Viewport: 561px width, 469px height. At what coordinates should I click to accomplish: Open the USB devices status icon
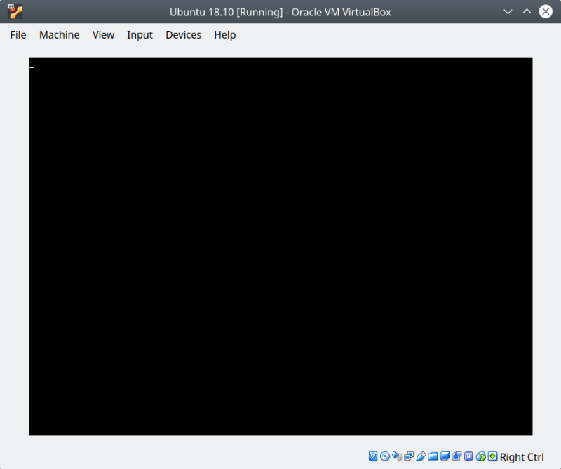tap(421, 456)
